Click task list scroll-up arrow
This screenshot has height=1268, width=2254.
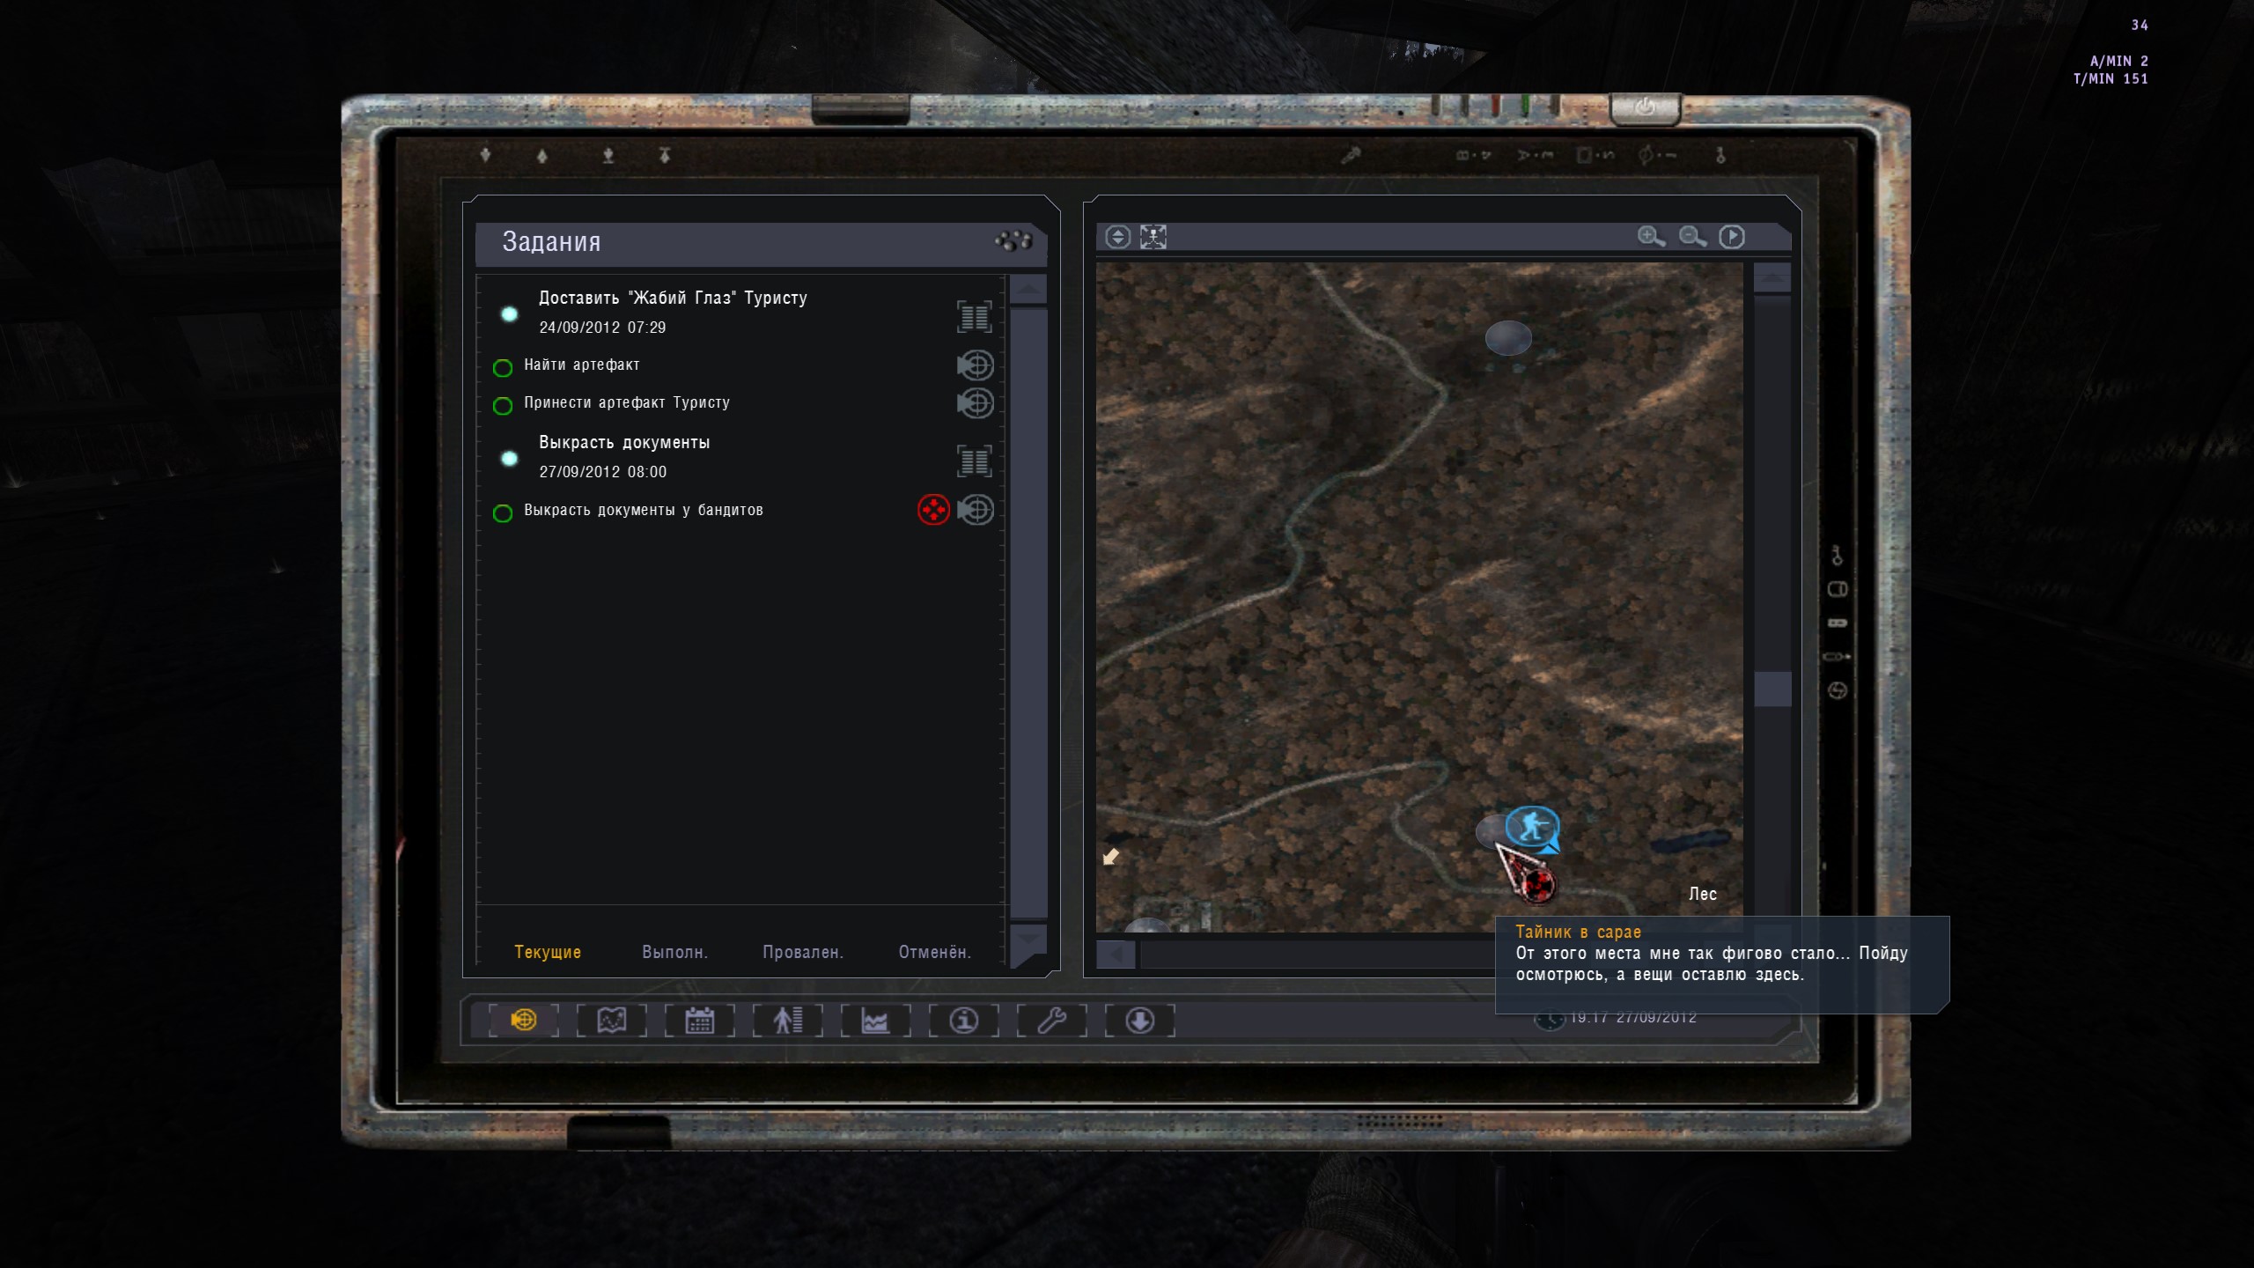tap(1028, 290)
